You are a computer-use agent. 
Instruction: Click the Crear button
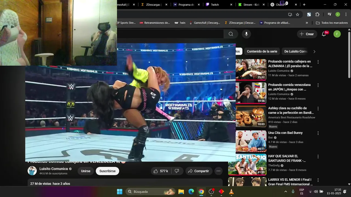click(307, 34)
